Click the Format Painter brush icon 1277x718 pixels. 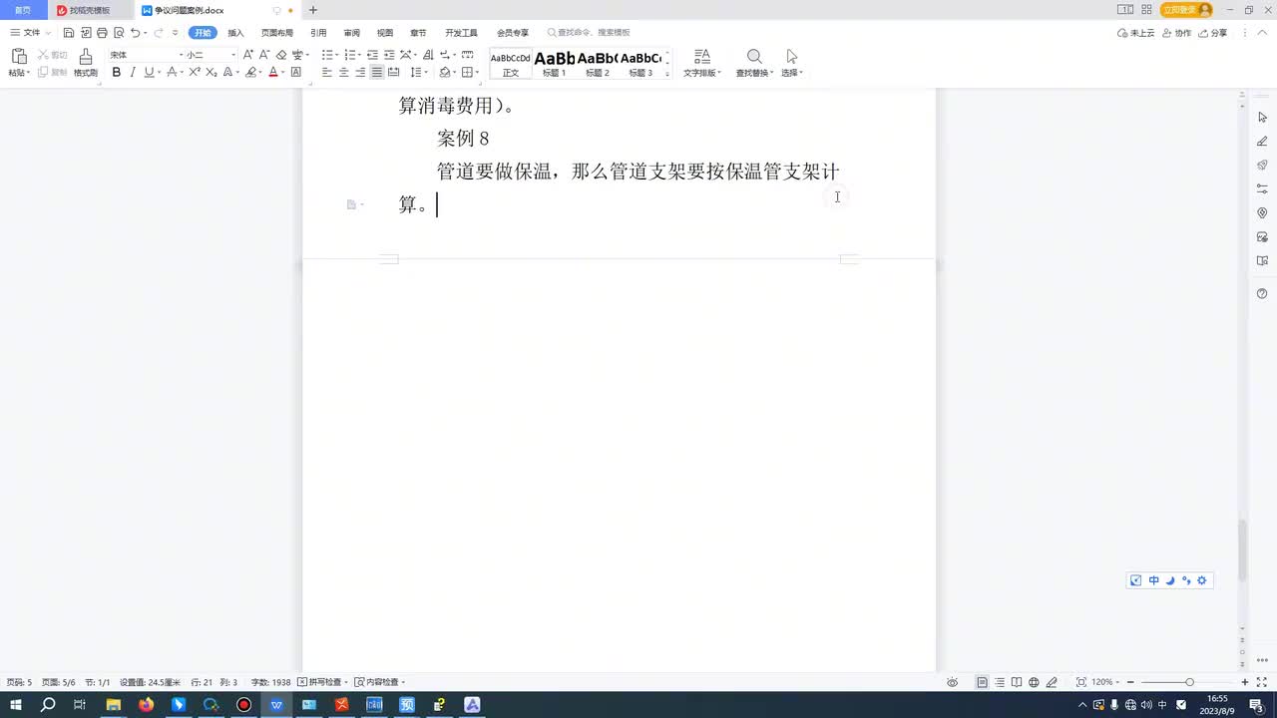(86, 56)
